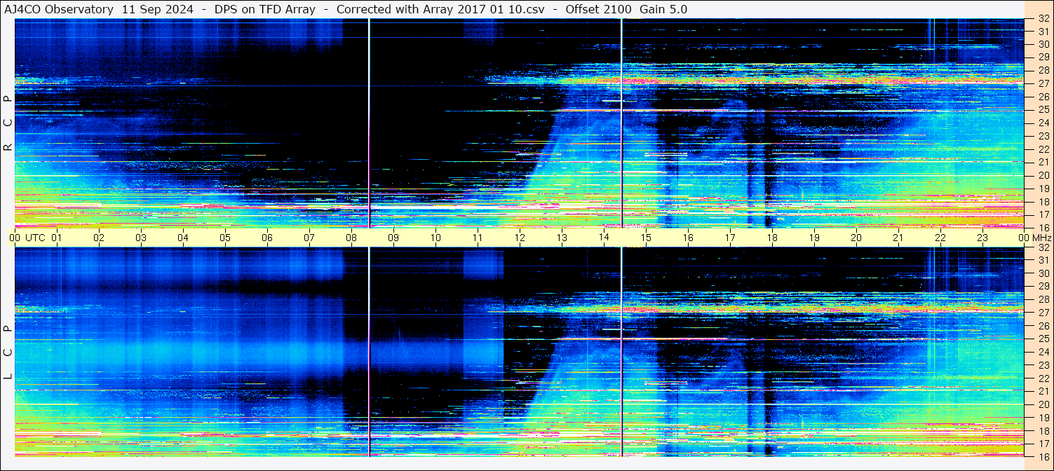Select 32 MHz label on RCP panel scale
This screenshot has width=1054, height=471.
coord(1043,19)
